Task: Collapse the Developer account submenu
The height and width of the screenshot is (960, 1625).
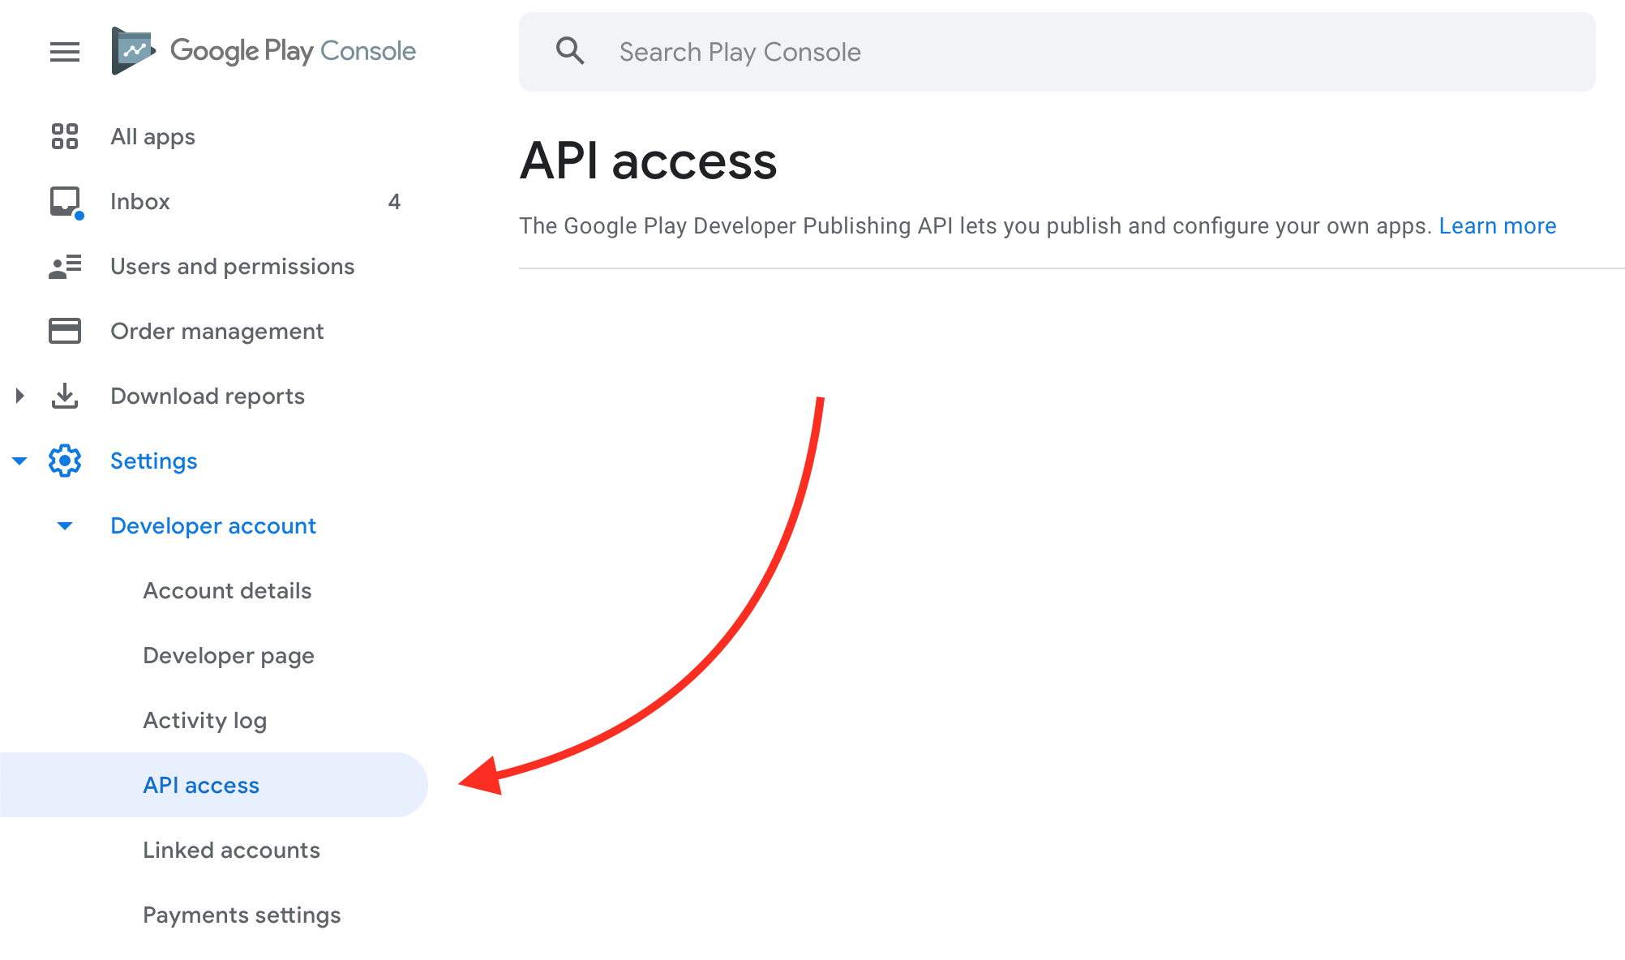Action: tap(65, 525)
